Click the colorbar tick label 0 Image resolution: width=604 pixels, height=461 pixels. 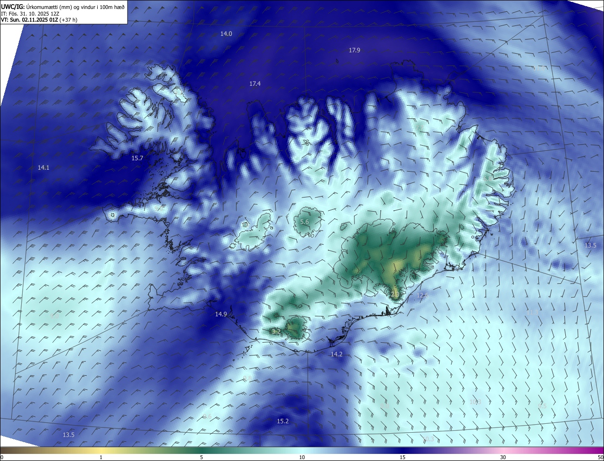[1, 457]
